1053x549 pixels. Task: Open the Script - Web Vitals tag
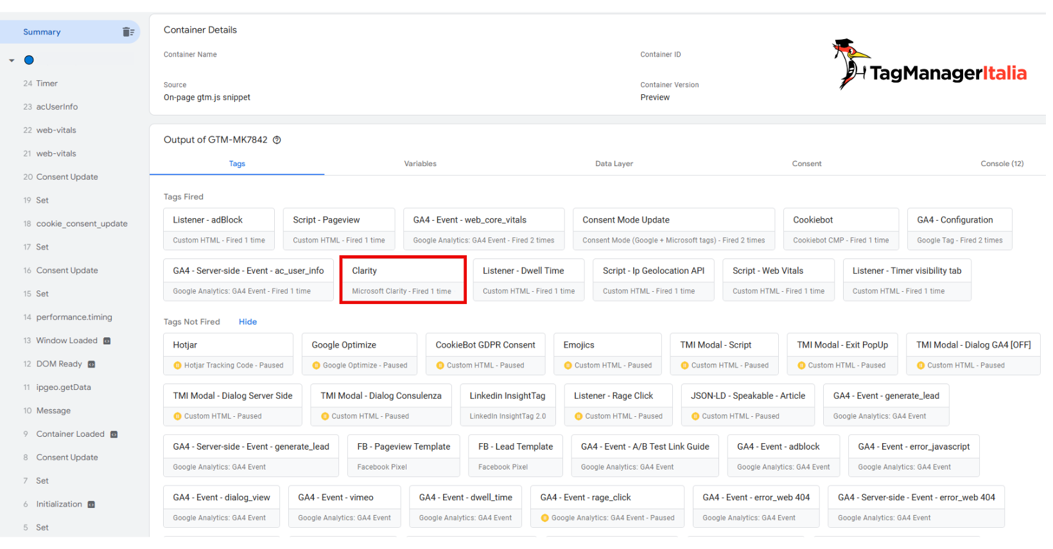[x=779, y=280]
